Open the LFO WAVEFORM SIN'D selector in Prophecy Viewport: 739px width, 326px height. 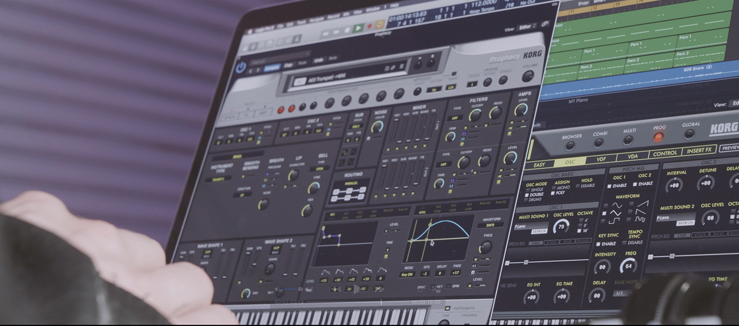[x=490, y=225]
